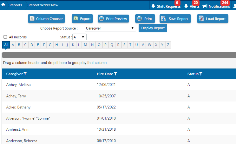Image resolution: width=236 pixels, height=144 pixels.
Task: Select caregiver Amherst, Ann
Action: (17, 129)
